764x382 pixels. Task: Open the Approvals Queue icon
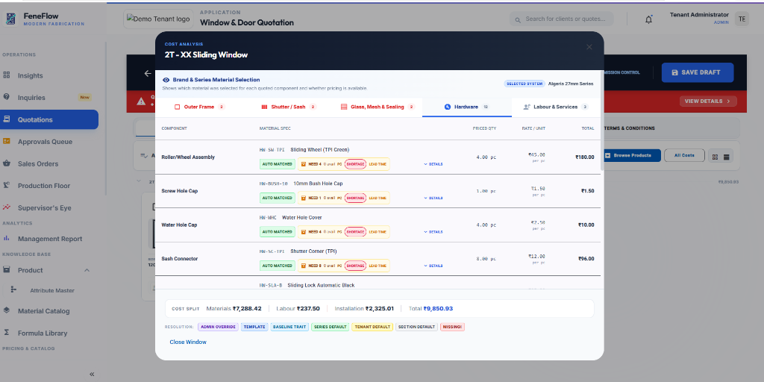[x=6, y=141]
